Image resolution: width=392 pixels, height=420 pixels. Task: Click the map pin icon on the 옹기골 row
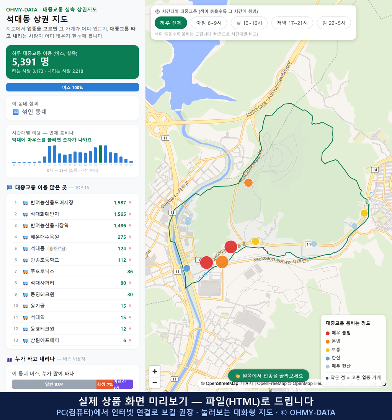coord(130,306)
